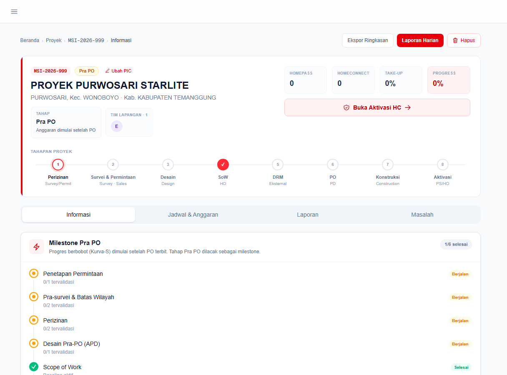Open the Laporan tab
Screen dimensions: 507x375
308,215
